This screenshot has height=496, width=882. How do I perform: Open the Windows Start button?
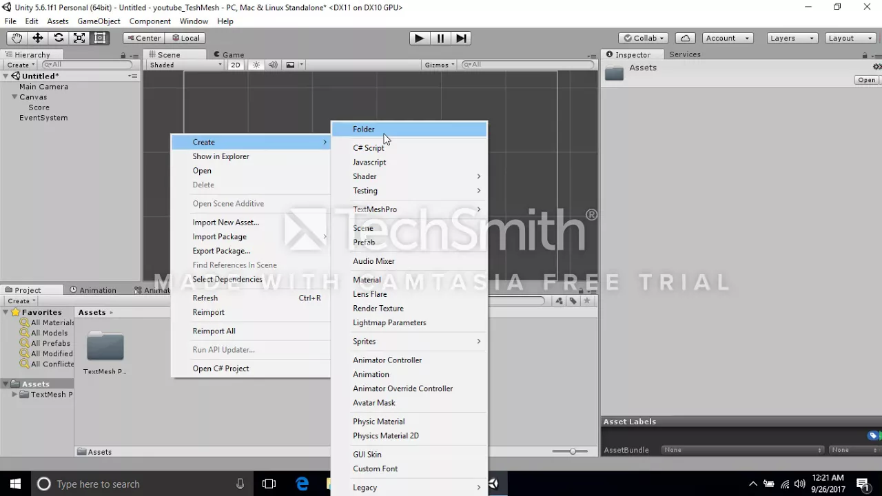tap(15, 484)
